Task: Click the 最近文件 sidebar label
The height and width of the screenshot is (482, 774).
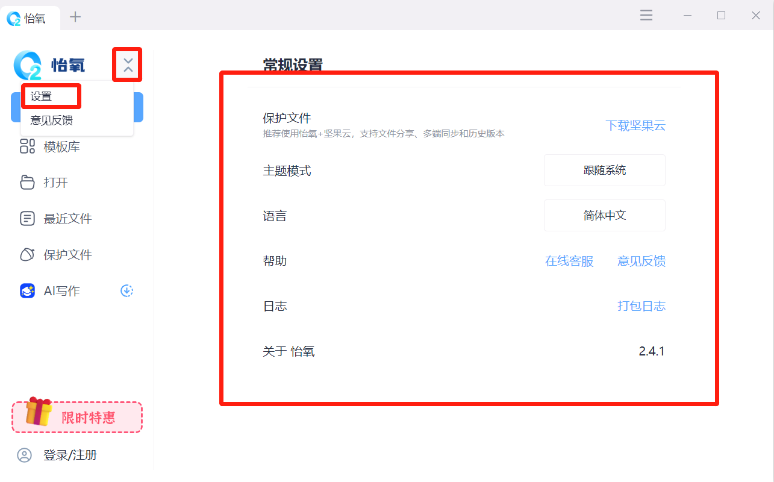Action: (68, 219)
